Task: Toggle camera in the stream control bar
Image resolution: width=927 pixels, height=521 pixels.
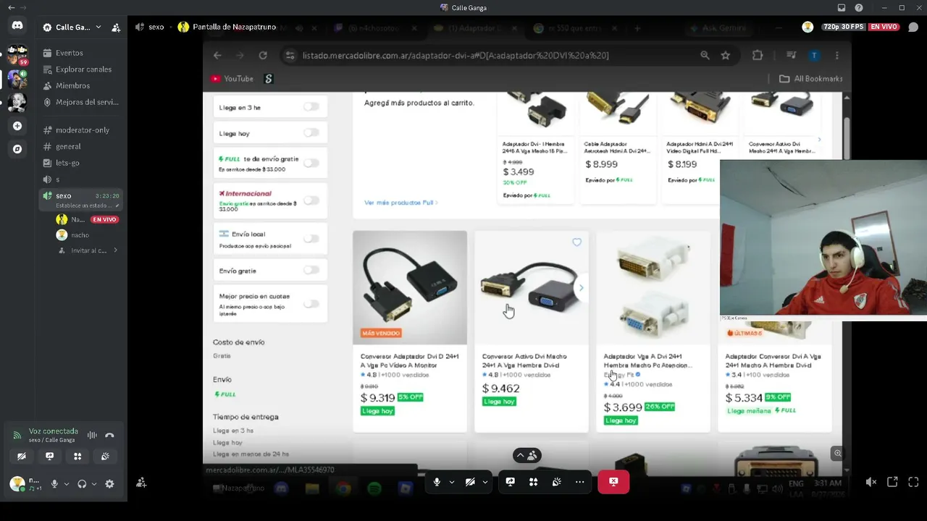Action: 470,482
